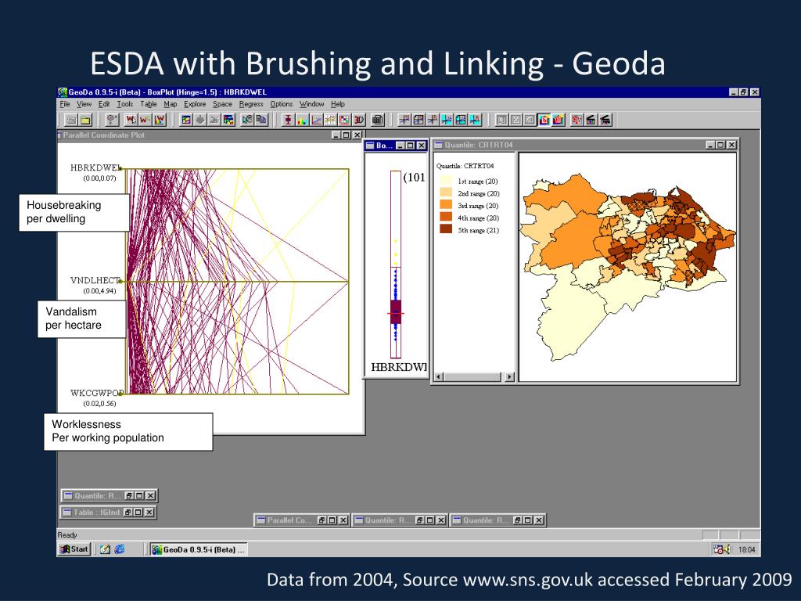Click the calculator table toolbar icon
The width and height of the screenshot is (801, 601).
click(378, 120)
